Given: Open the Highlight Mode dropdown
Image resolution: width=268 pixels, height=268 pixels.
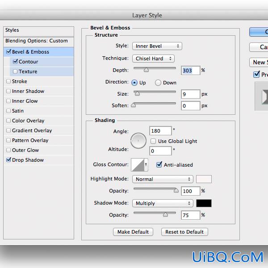Looking at the screenshot, I should click(x=163, y=179).
